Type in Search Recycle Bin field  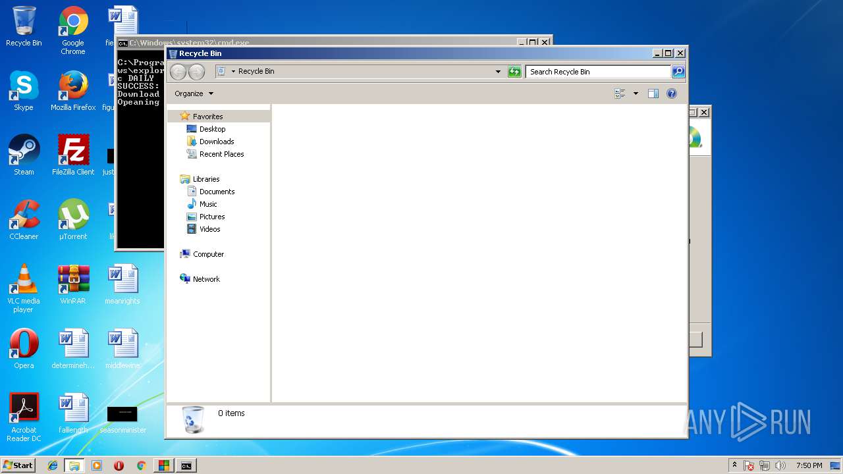pyautogui.click(x=598, y=72)
